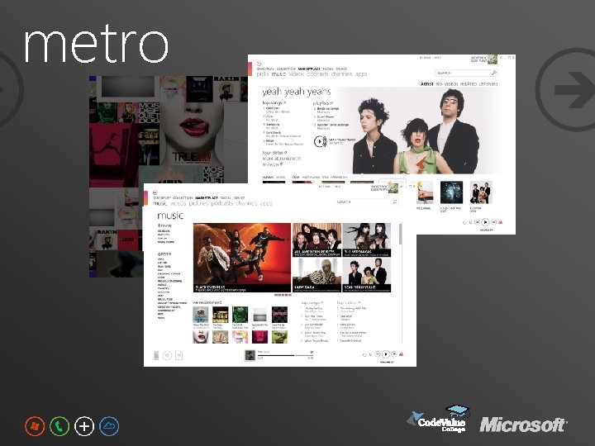The image size is (595, 446).
Task: Open the tour dates link
Action: coord(274,153)
